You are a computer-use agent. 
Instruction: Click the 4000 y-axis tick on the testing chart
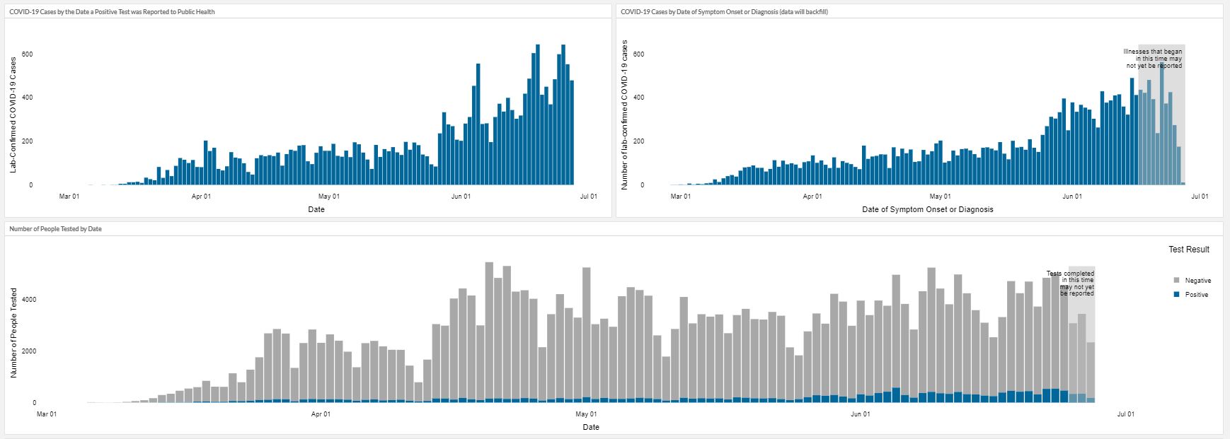coord(29,300)
